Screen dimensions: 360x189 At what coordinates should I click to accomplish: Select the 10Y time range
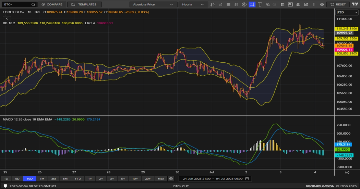pyautogui.click(x=135, y=179)
